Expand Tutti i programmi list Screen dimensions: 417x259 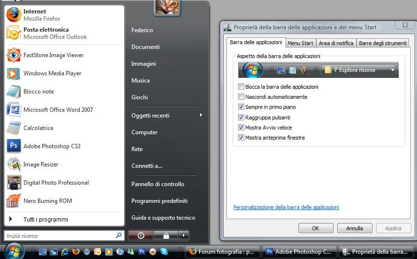tap(64, 219)
